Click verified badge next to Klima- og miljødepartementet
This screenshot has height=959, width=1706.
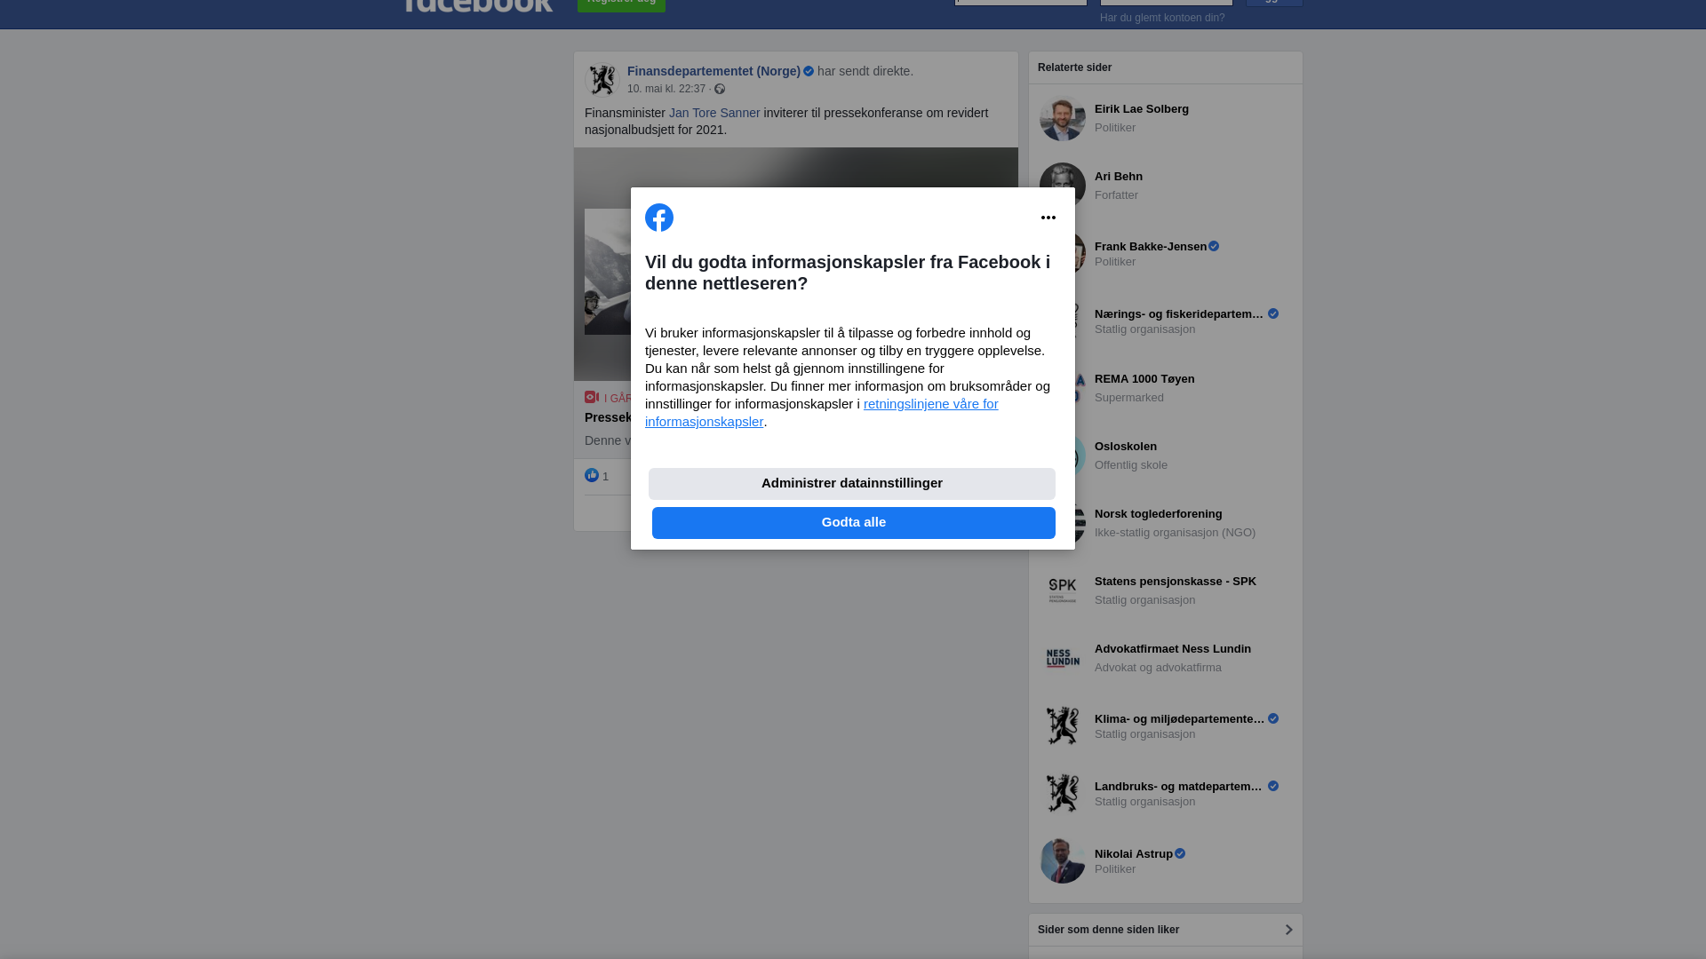pos(1273,718)
